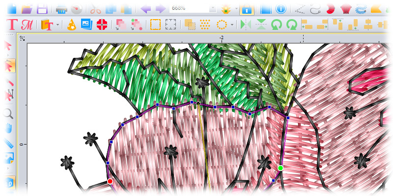Click the red start point node
Screen dimensions: 393x196
tap(110, 181)
